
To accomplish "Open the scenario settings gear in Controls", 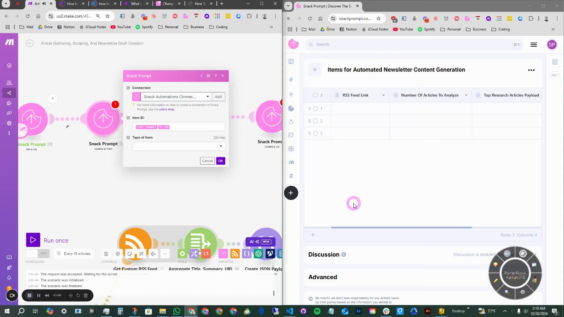I will (x=118, y=254).
